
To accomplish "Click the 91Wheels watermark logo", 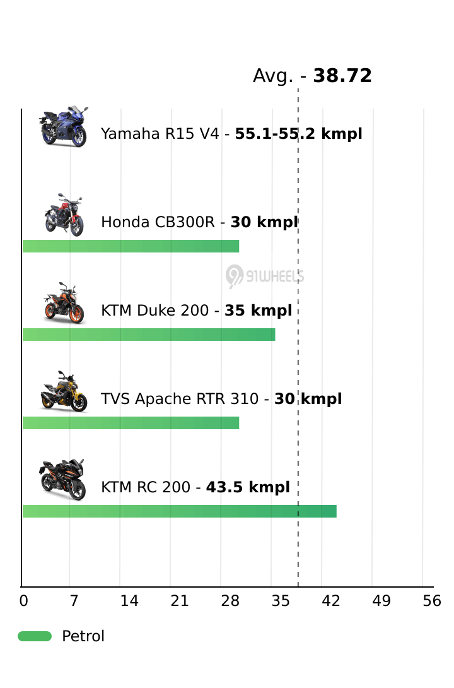I will 265,276.
